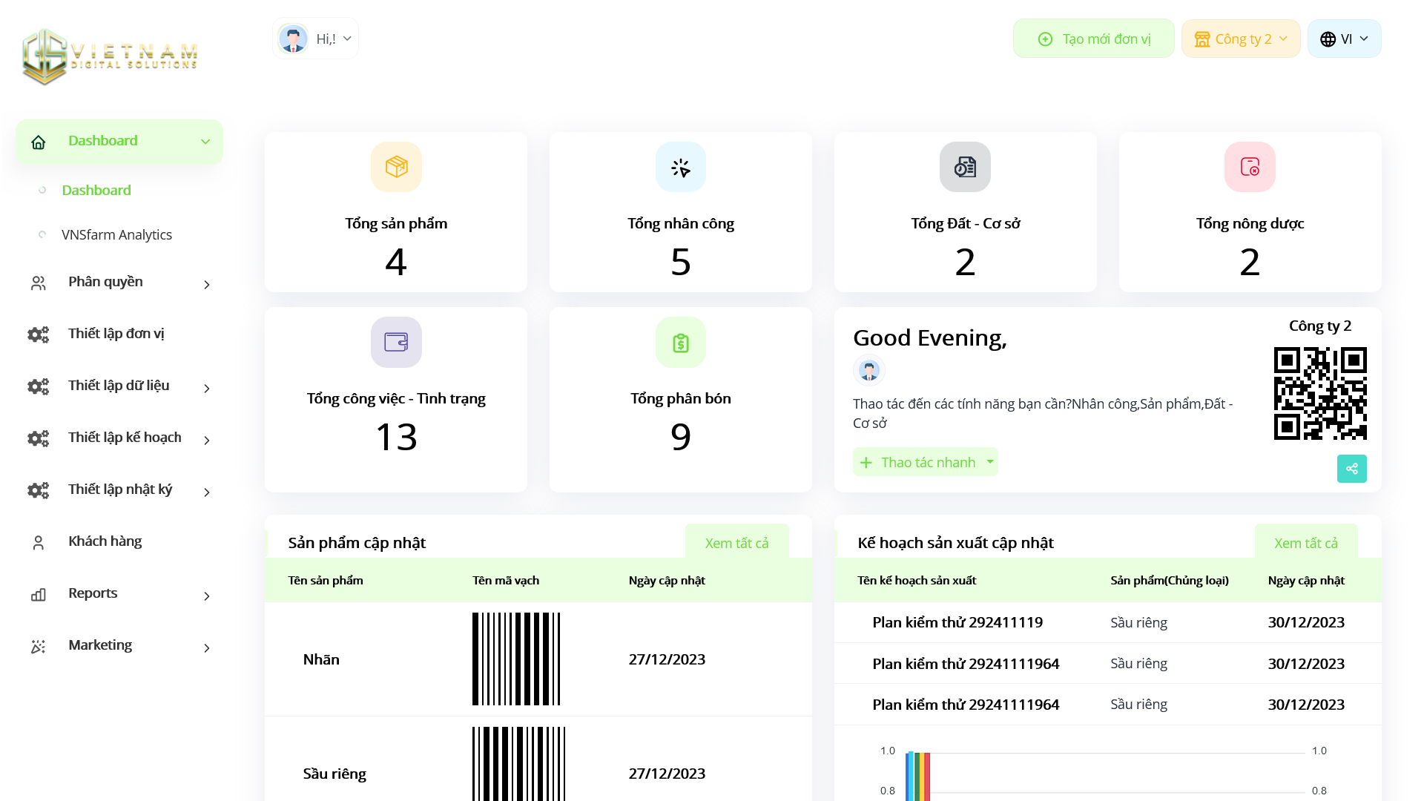Click the Tổng nhân công cursor icon
The height and width of the screenshot is (801, 1424).
[680, 167]
